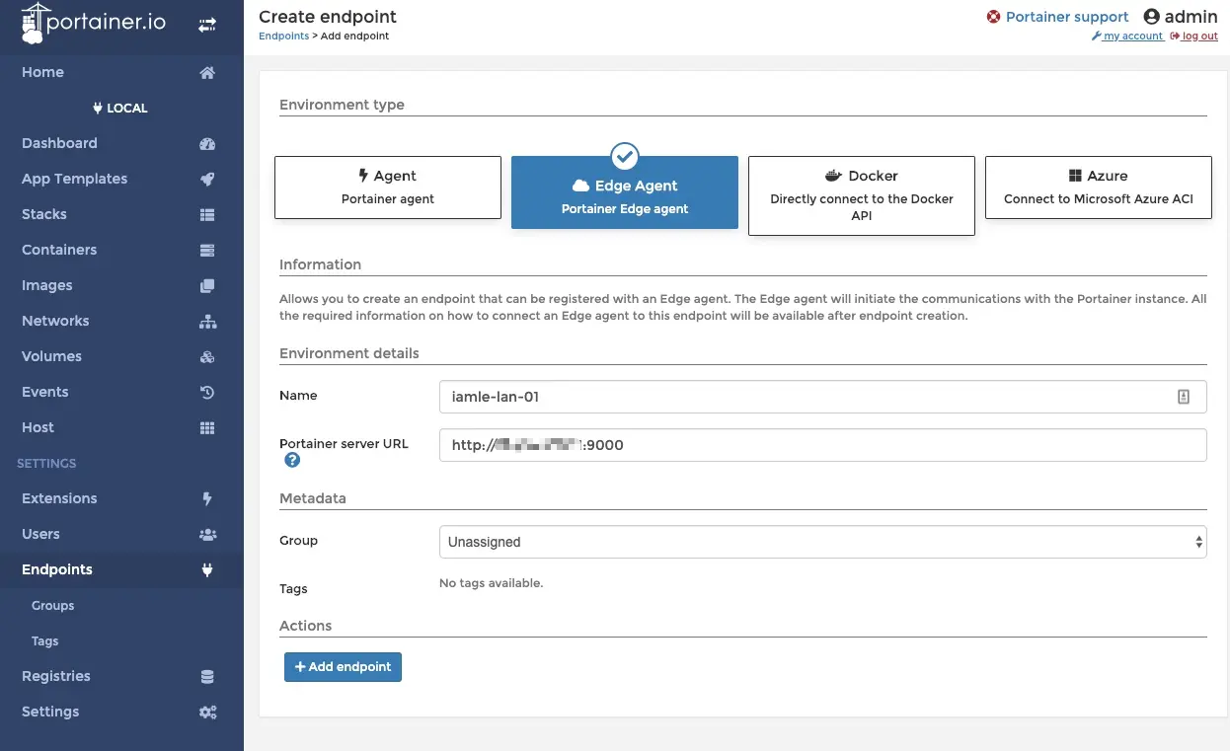Open the Images page
Viewport: 1230px width, 751px height.
(x=121, y=285)
